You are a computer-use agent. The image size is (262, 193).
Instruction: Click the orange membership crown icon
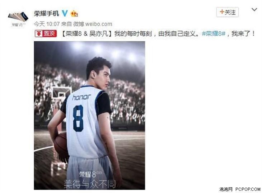(74, 13)
